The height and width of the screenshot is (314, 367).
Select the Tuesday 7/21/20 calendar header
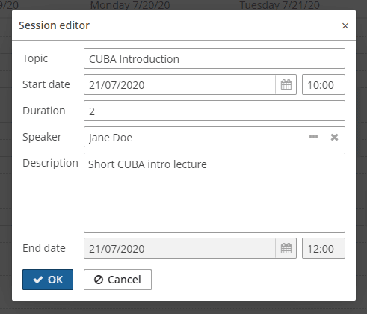tap(280, 5)
